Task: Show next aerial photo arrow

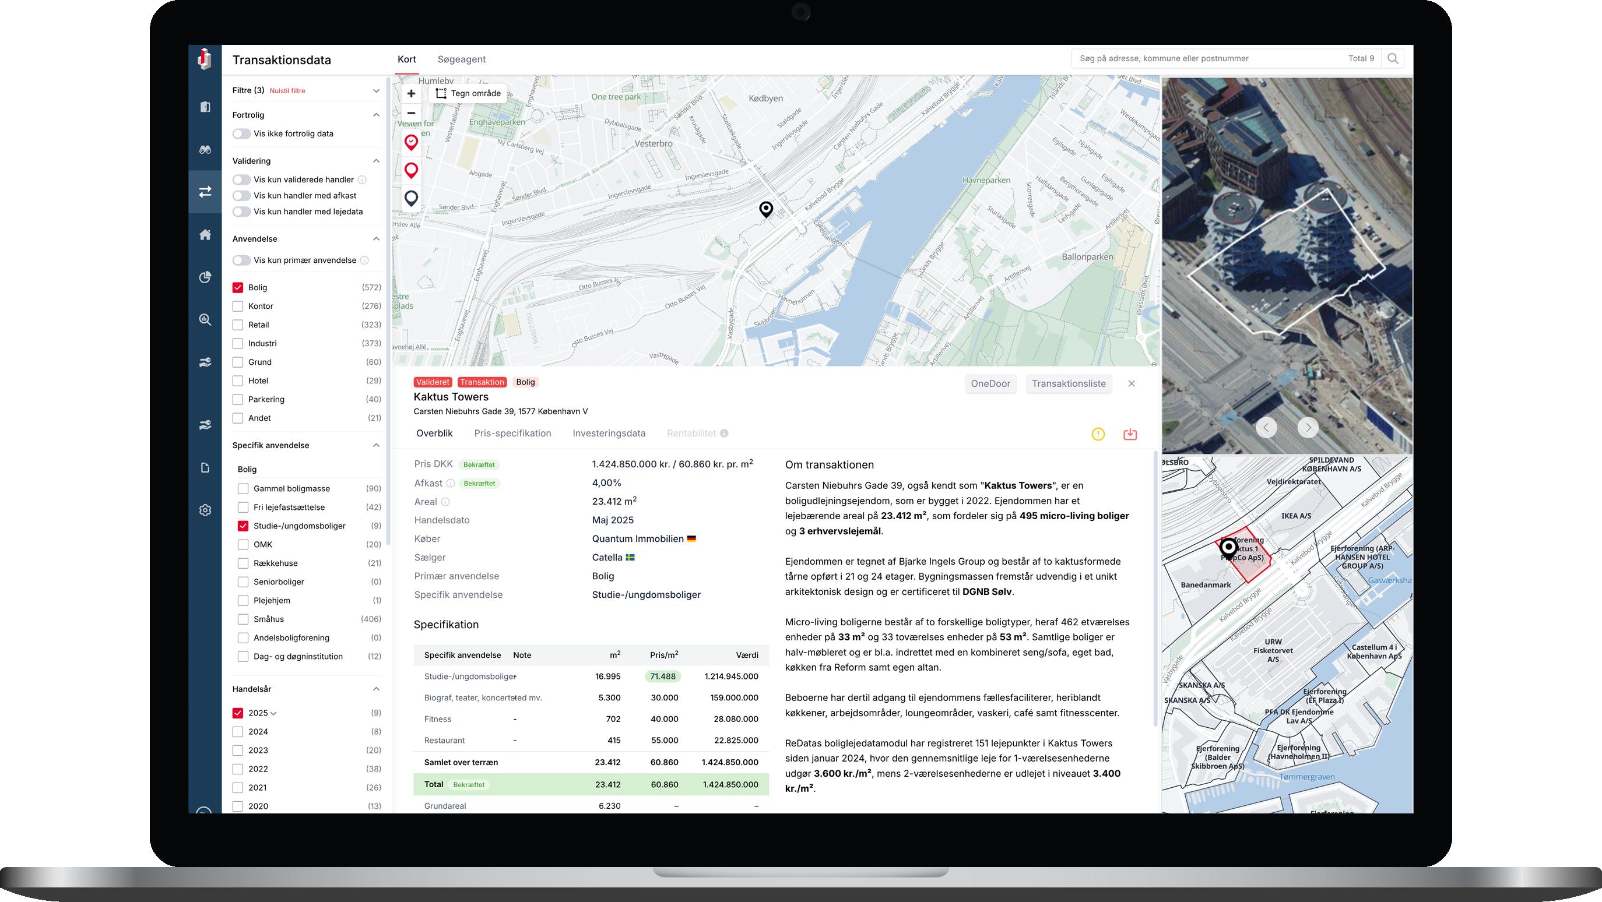Action: click(1308, 427)
